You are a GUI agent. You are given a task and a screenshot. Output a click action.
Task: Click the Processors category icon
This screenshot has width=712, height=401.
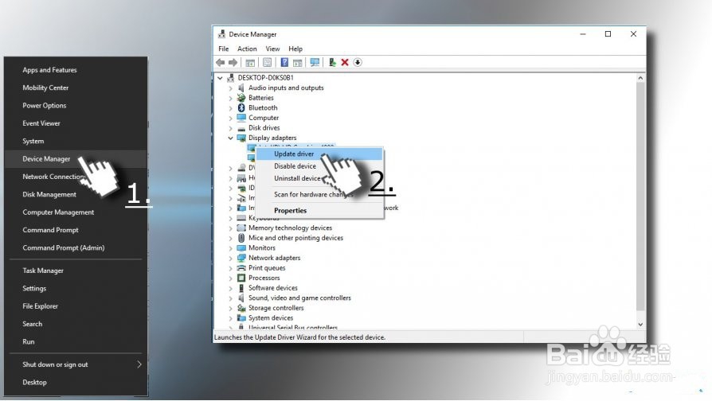click(x=241, y=278)
